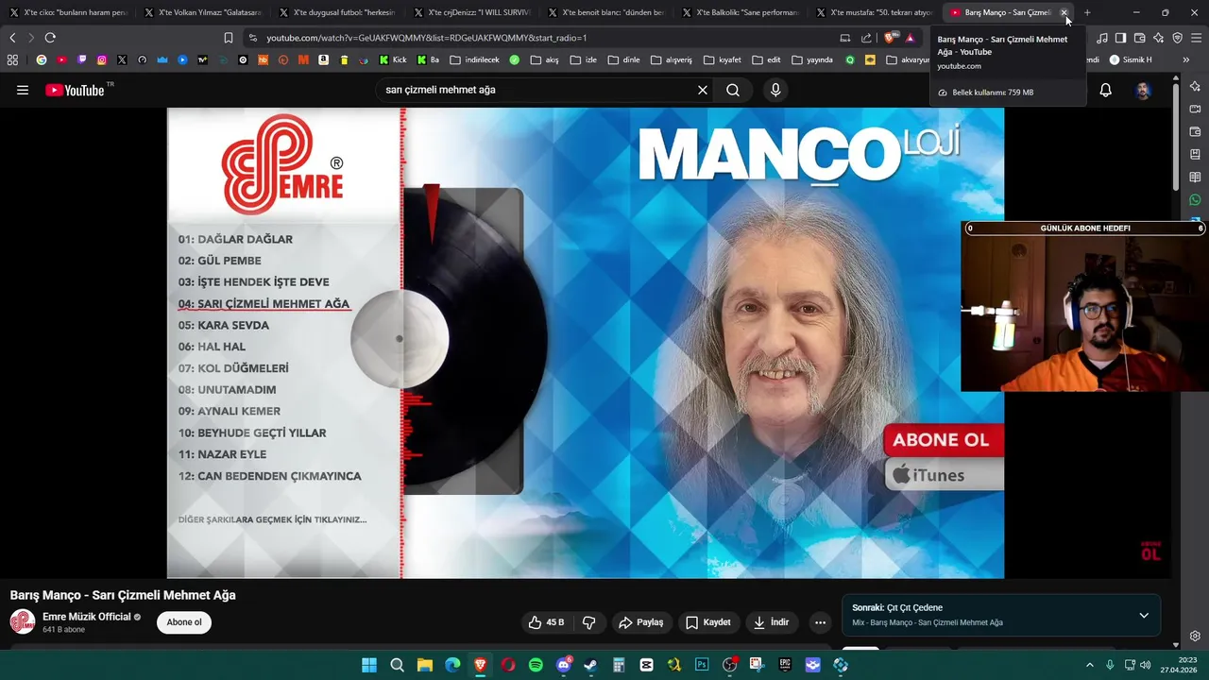Image resolution: width=1209 pixels, height=680 pixels.
Task: Like the video (45 B)
Action: tap(546, 622)
